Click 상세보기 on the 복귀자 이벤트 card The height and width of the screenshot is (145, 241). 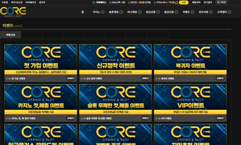220,79
